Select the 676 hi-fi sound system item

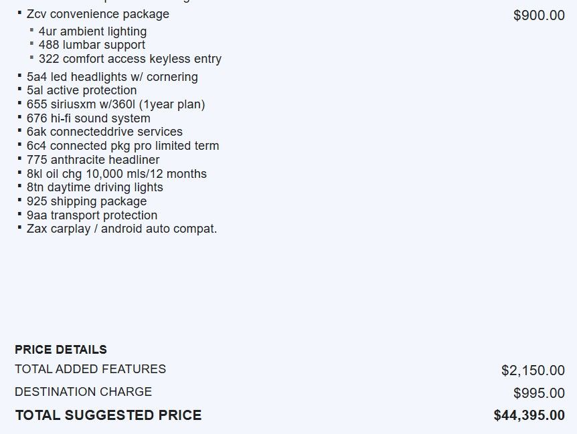click(88, 118)
